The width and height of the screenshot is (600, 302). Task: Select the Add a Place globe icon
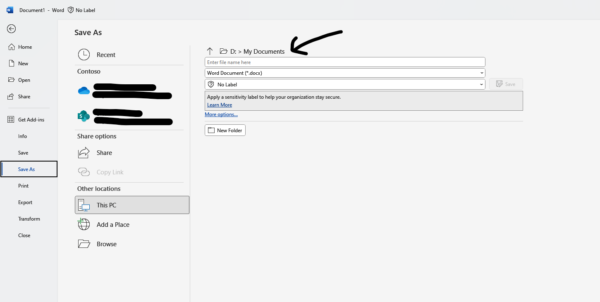(x=84, y=224)
